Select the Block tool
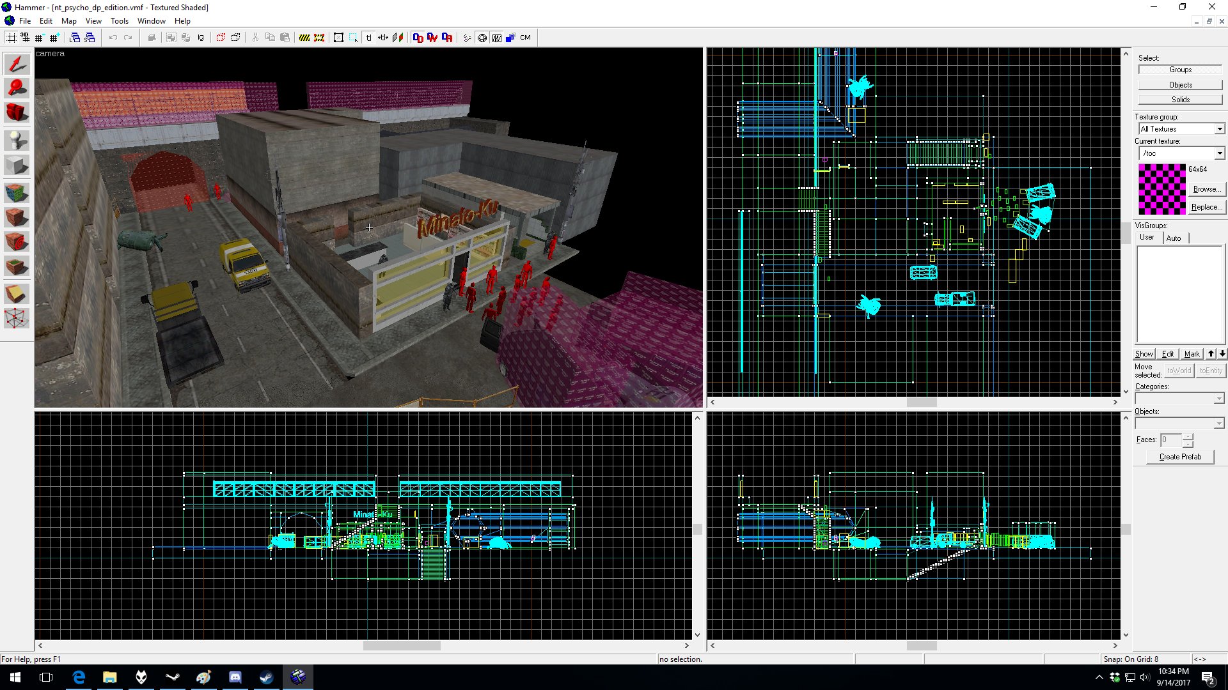Image resolution: width=1228 pixels, height=690 pixels. pos(17,165)
